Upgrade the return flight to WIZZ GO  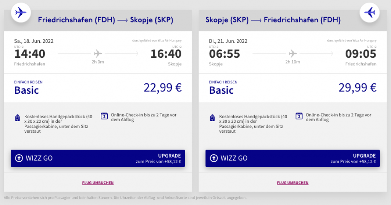[292, 158]
